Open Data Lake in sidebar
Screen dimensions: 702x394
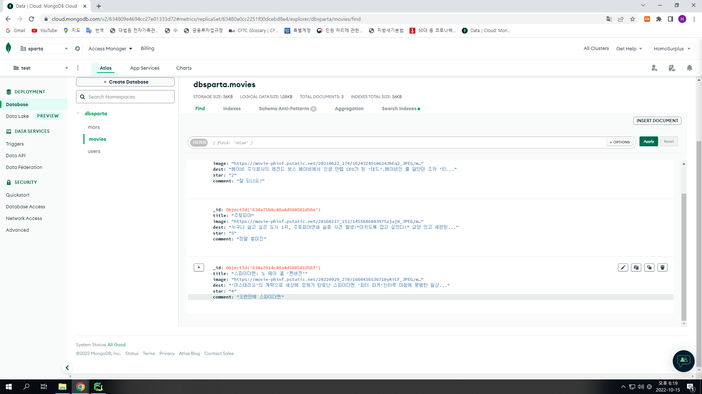[x=17, y=116]
